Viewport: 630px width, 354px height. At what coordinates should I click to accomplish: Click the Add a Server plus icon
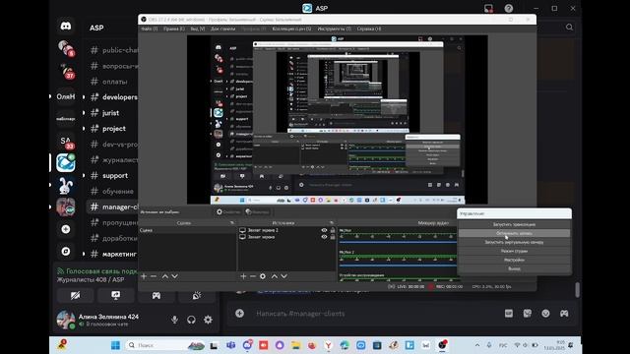pos(66,229)
